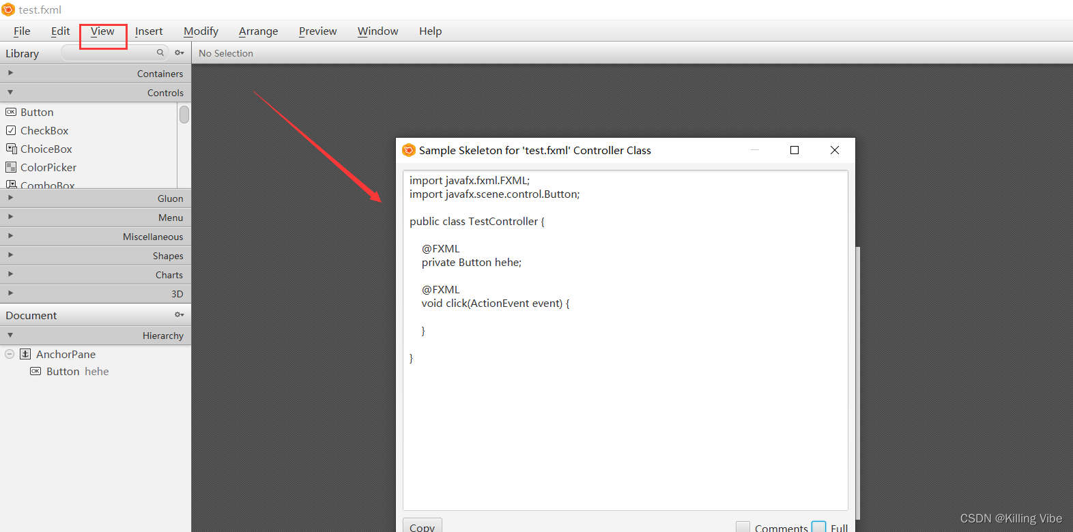Enable the Full checkbox
The height and width of the screenshot is (532, 1073).
tap(818, 527)
